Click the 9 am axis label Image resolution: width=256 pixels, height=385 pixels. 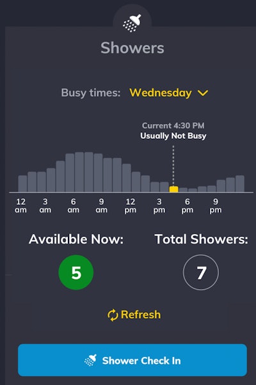pos(102,206)
